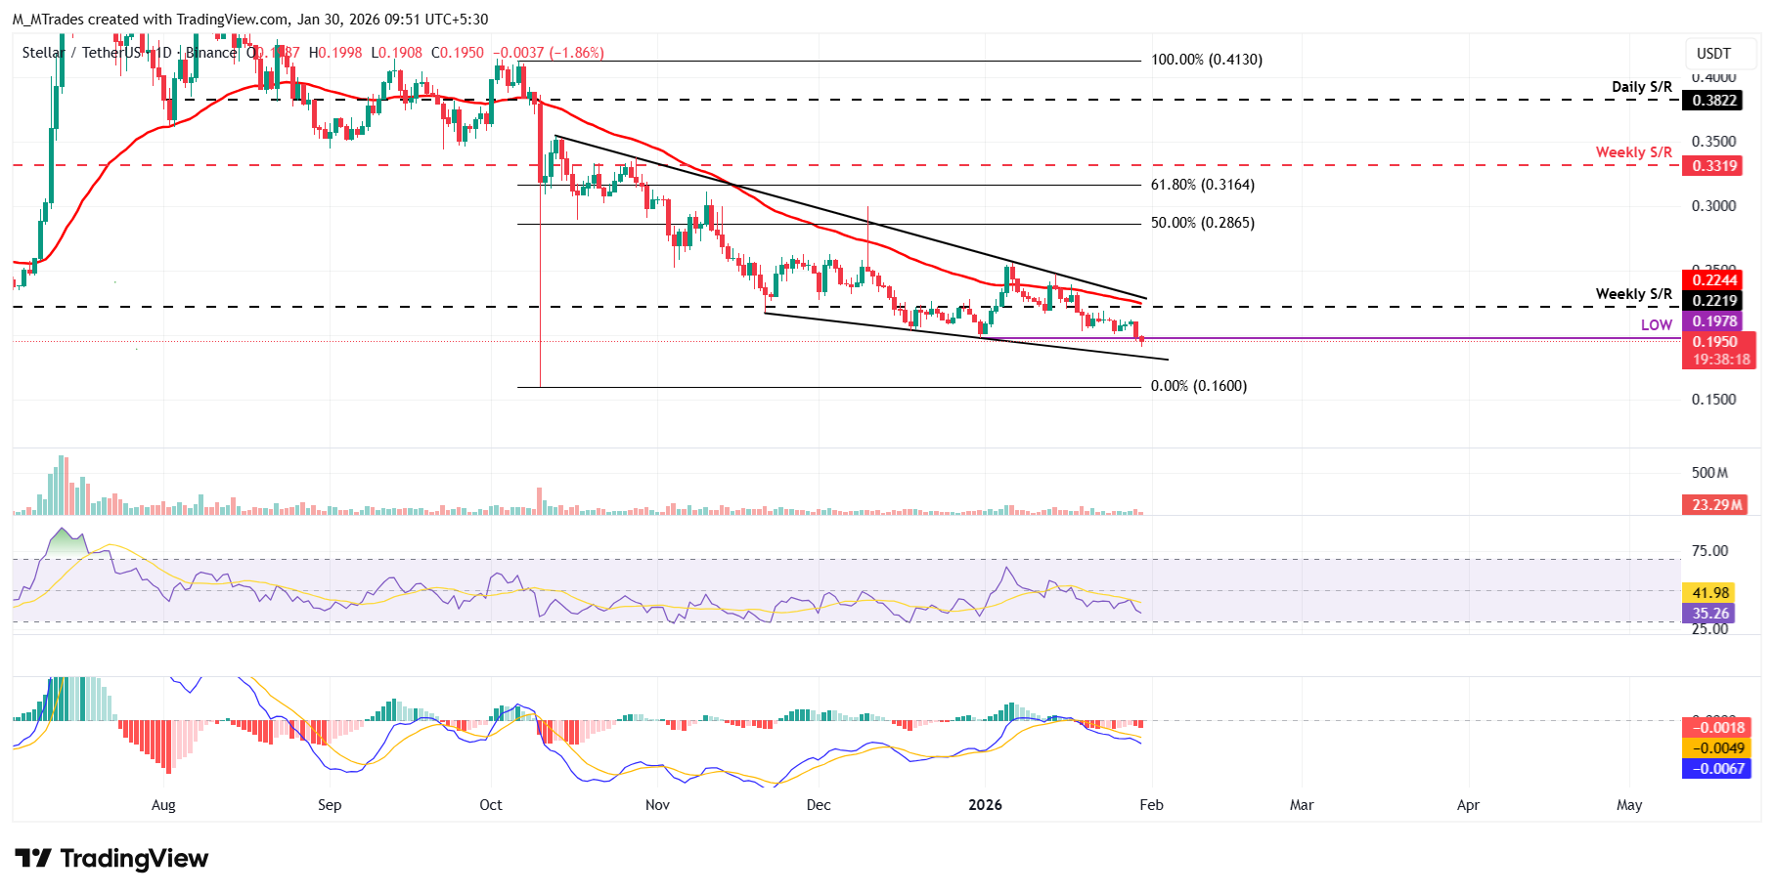
Task: Click the 0.00% (0.1600) Fibonacci label
Action: [1198, 386]
